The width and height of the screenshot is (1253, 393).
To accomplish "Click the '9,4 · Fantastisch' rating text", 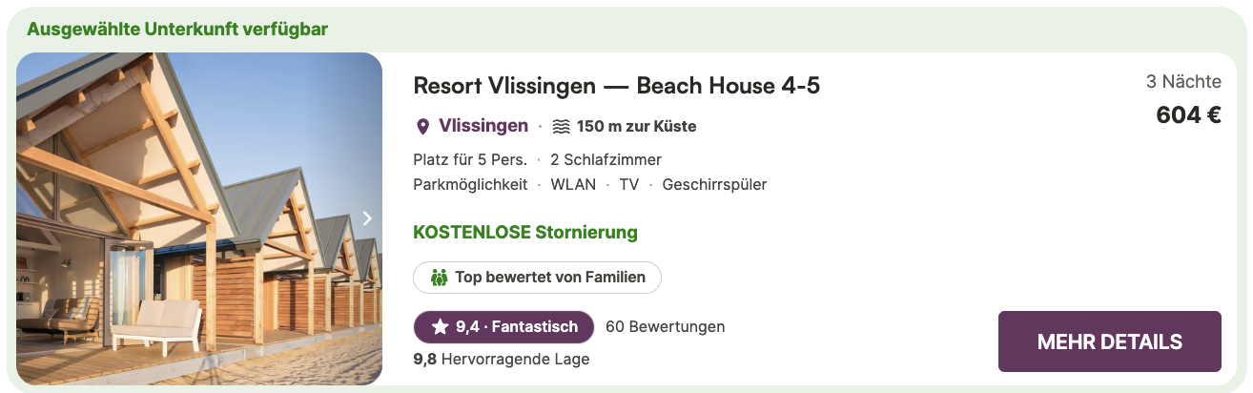I will click(x=516, y=327).
